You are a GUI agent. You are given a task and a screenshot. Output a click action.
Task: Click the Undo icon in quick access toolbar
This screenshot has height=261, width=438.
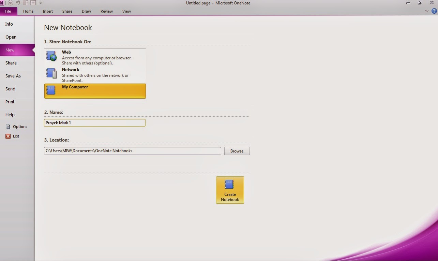[x=18, y=3]
